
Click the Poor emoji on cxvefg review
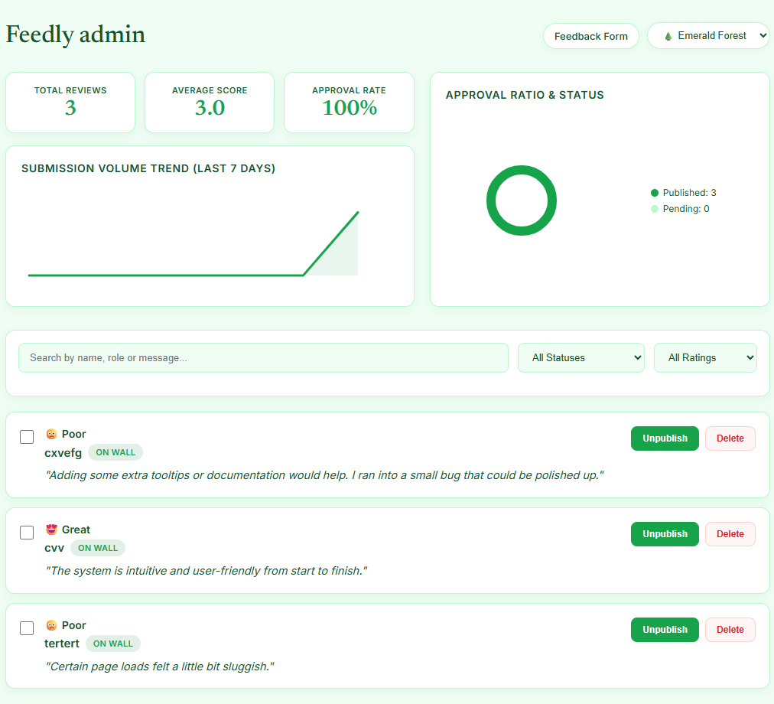[51, 434]
